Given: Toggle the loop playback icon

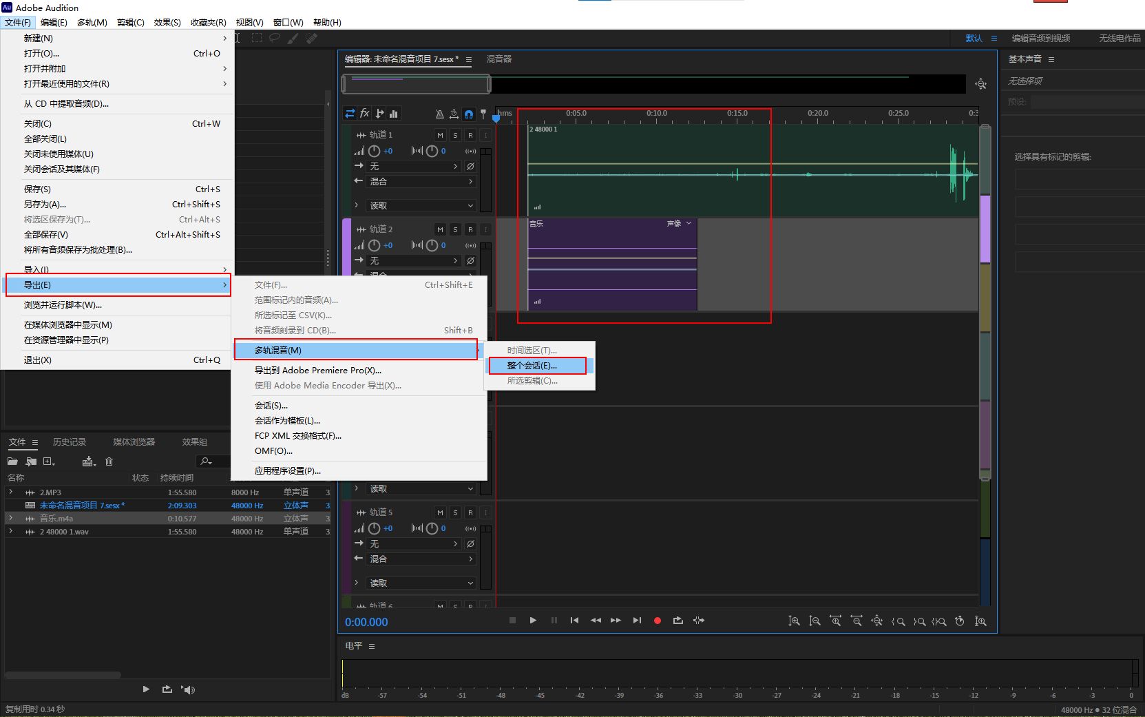Looking at the screenshot, I should [678, 621].
